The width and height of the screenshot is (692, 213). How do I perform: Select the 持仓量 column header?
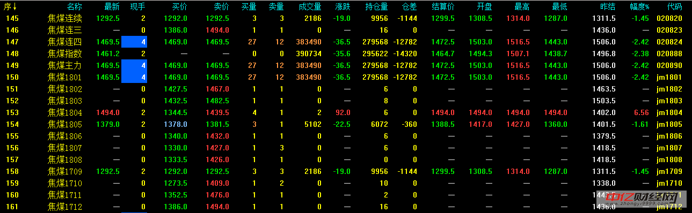click(376, 6)
